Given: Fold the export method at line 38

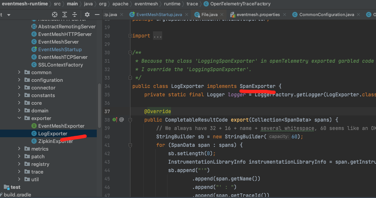Looking at the screenshot, I should 130,120.
